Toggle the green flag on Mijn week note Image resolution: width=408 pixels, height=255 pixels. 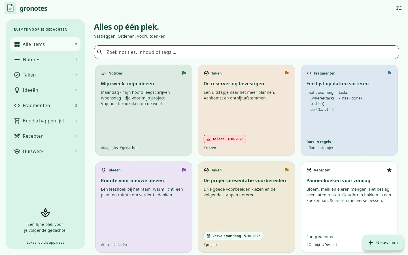point(184,73)
